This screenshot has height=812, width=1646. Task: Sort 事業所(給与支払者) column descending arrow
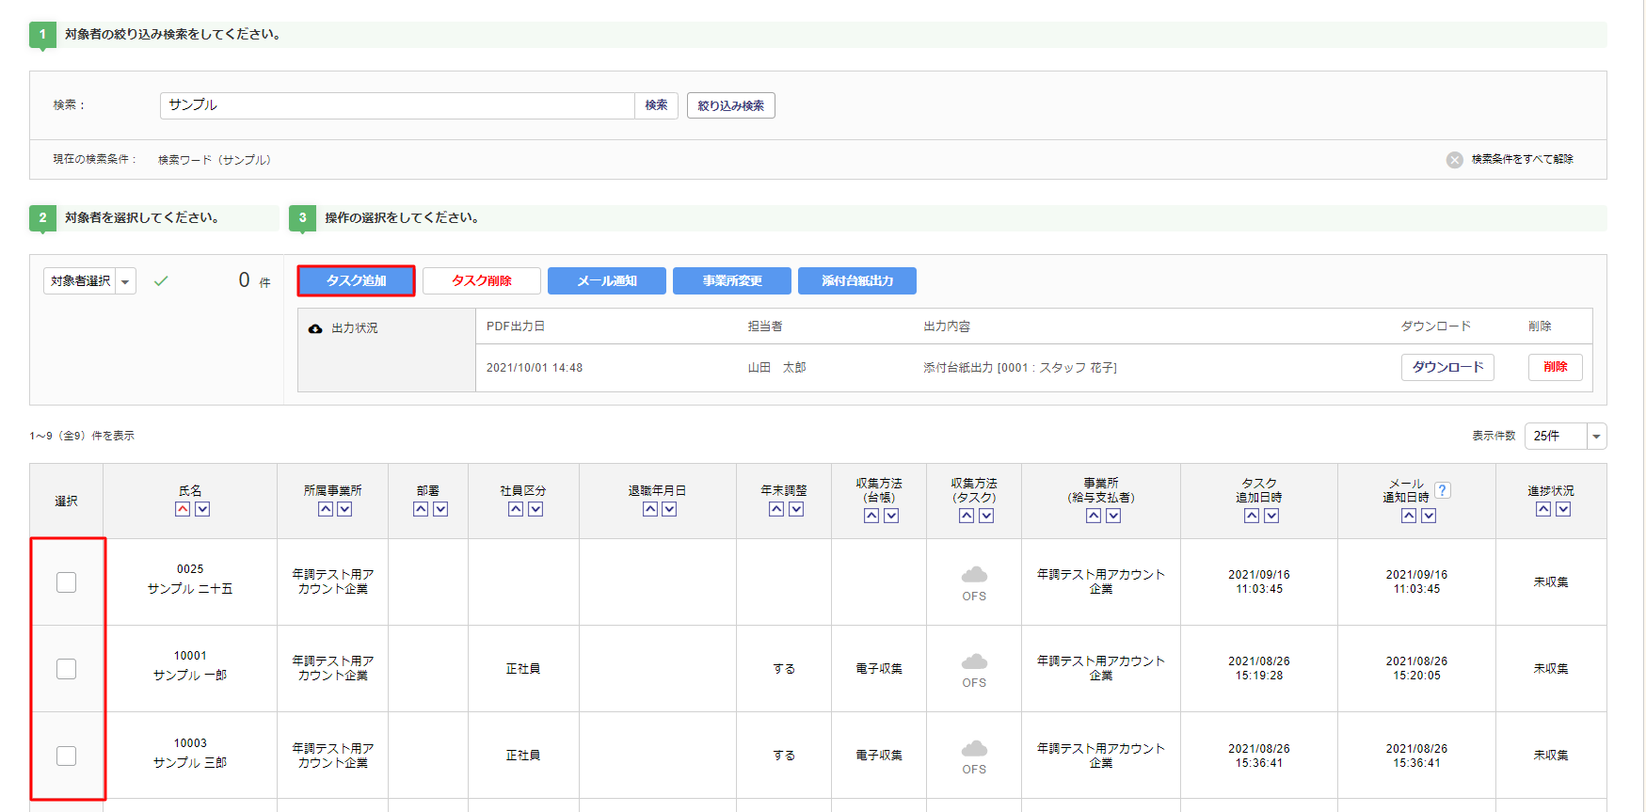pyautogui.click(x=1113, y=516)
